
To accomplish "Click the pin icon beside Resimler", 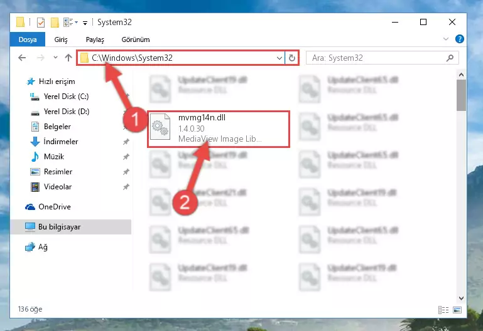I will click(x=126, y=172).
